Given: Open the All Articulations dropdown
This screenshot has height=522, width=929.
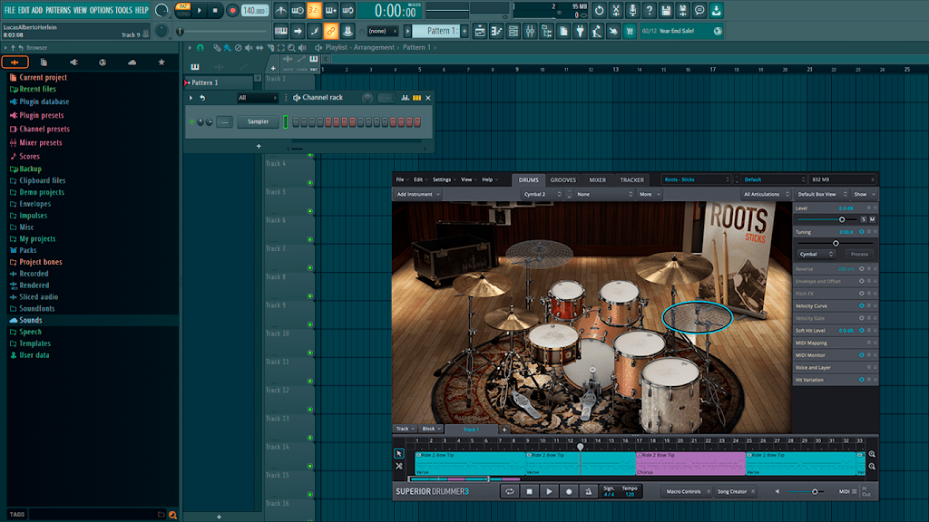Looking at the screenshot, I should tap(766, 194).
